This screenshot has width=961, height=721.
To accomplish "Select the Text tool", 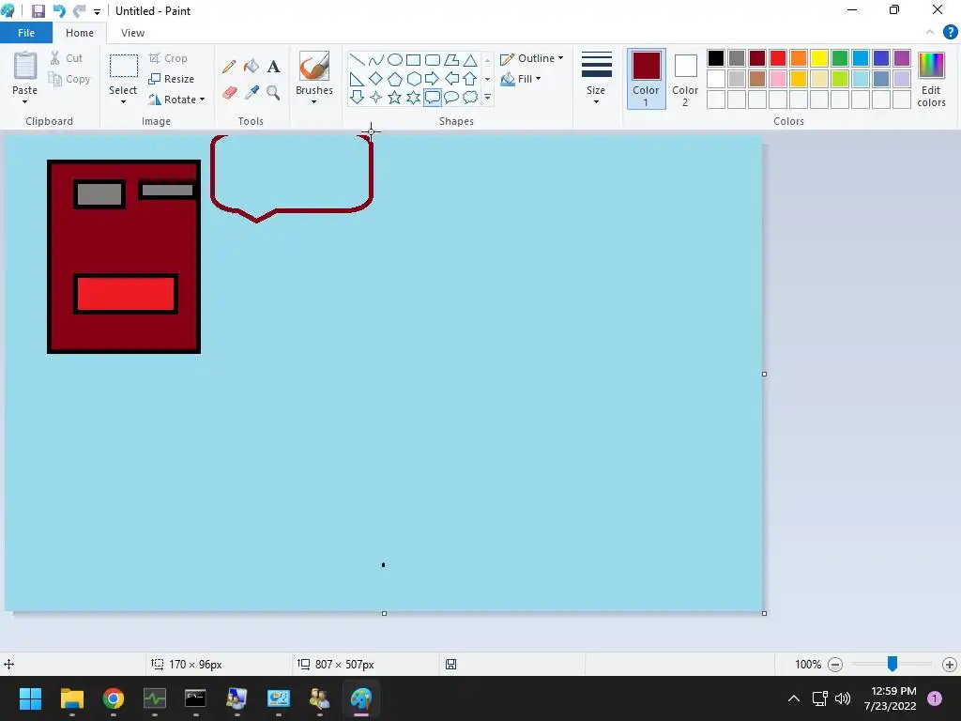I will tap(273, 67).
